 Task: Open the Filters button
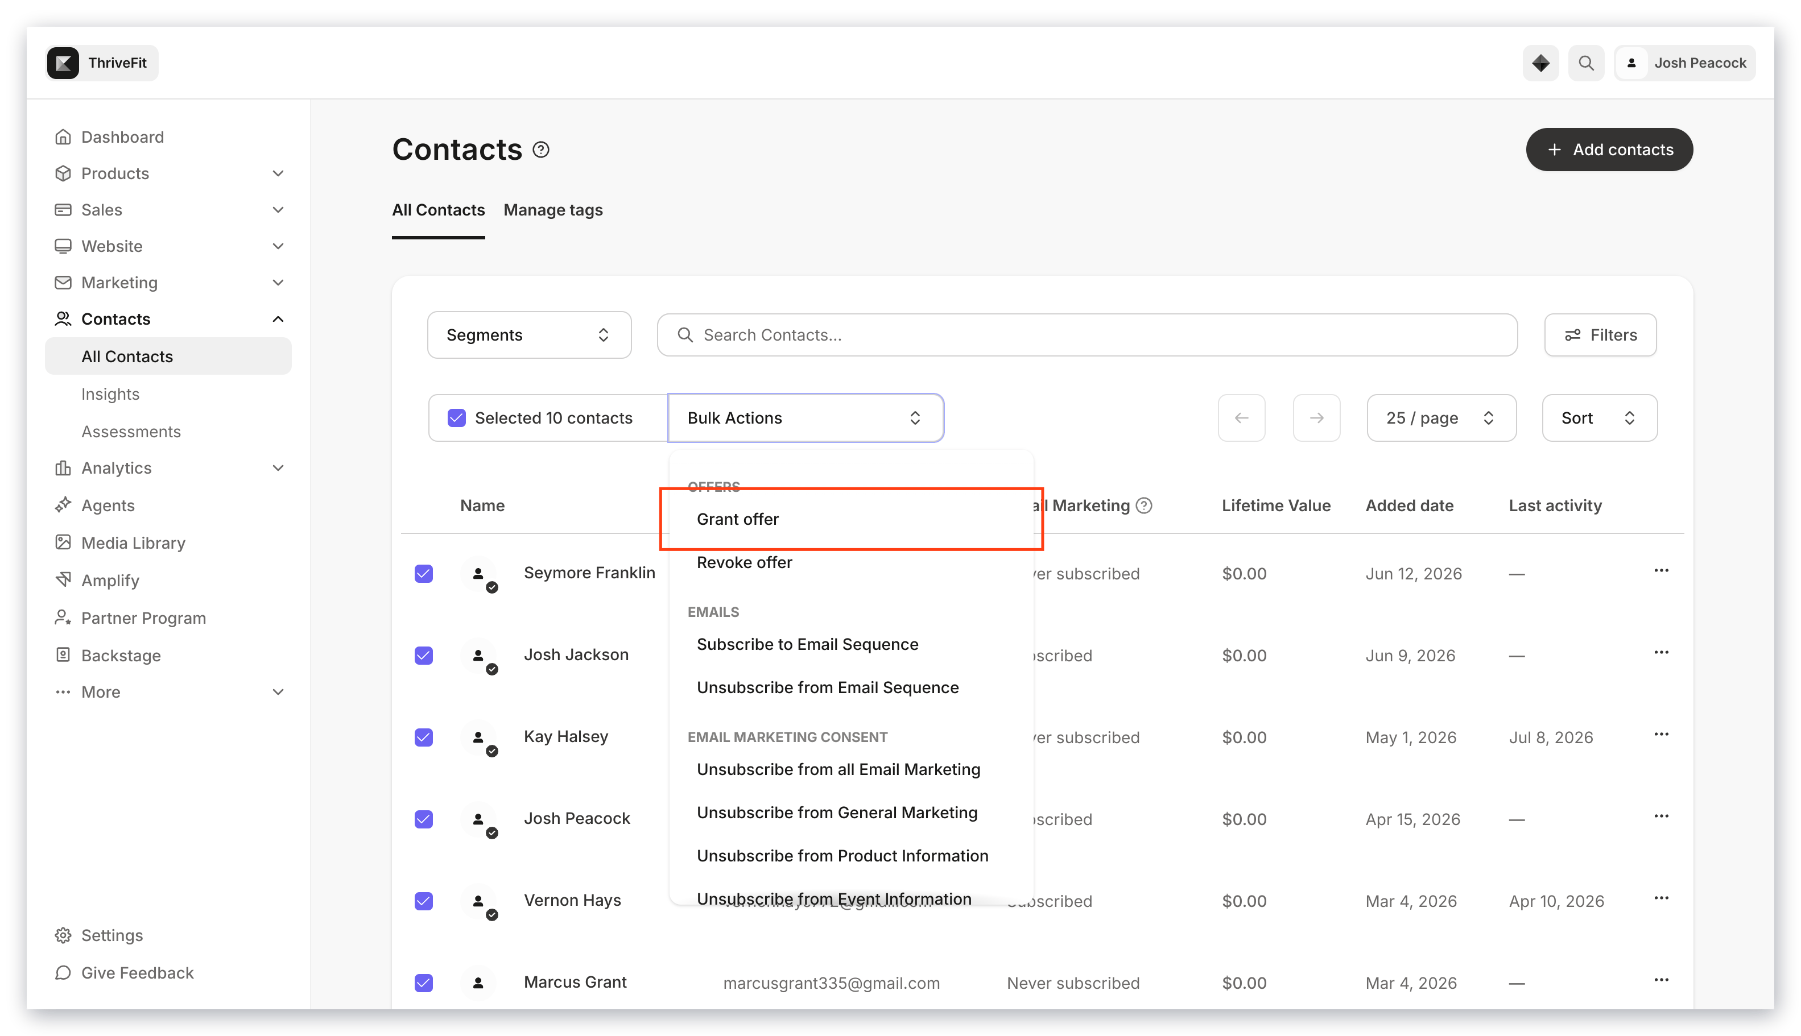point(1600,335)
